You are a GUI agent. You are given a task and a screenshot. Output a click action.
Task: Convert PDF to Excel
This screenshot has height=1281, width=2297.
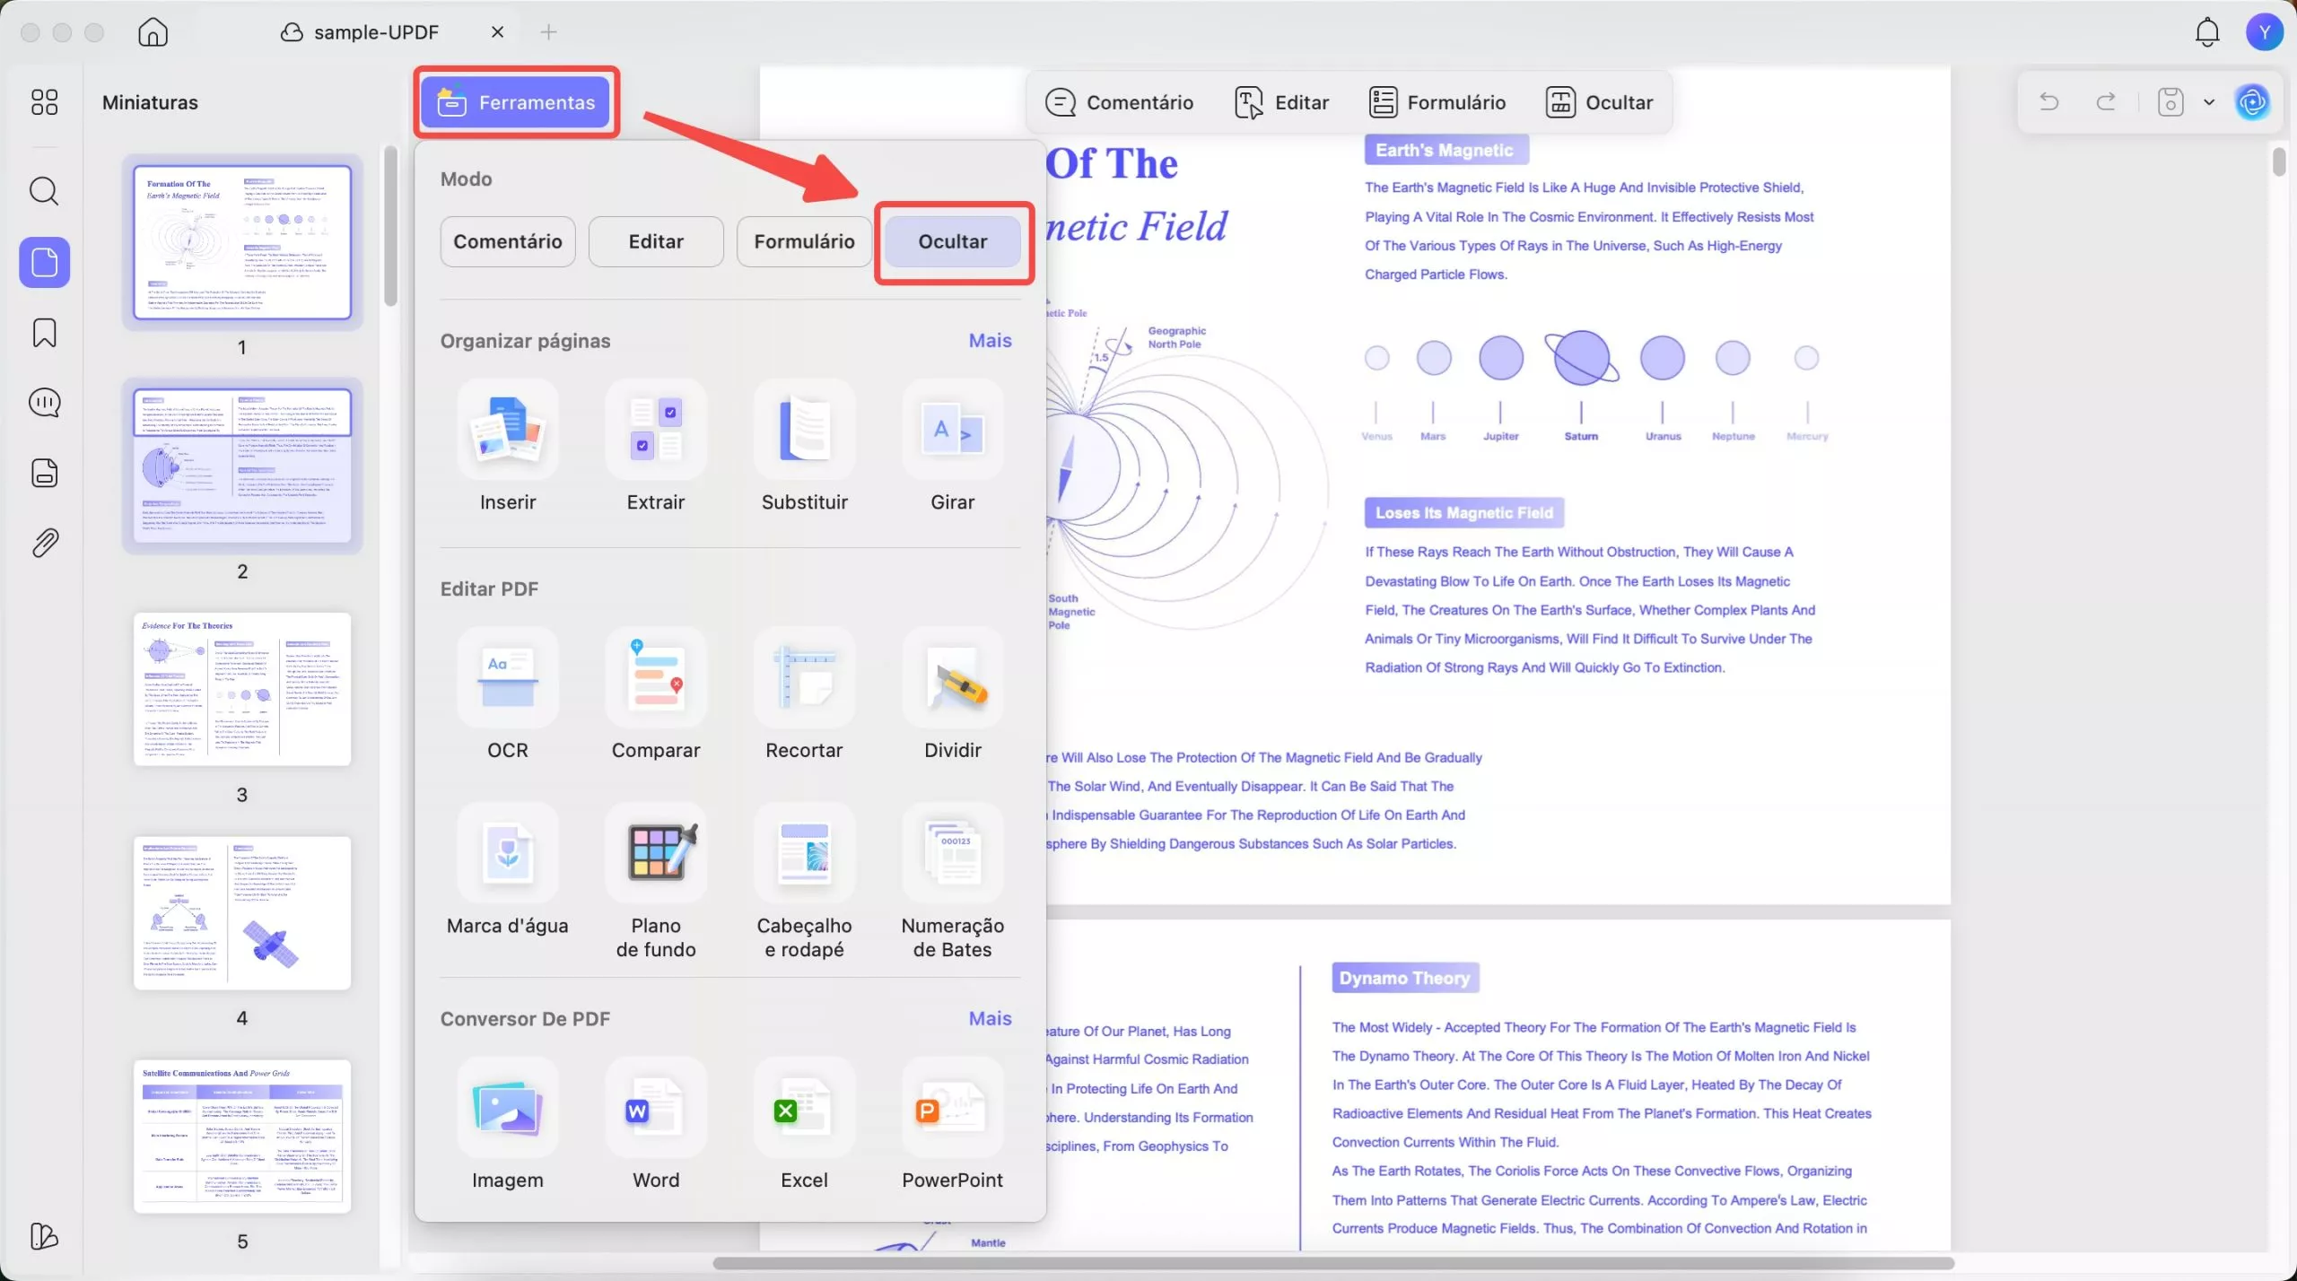tap(804, 1125)
